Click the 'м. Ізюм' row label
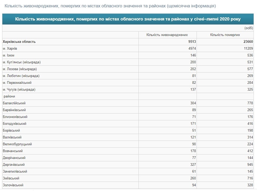Image resolution: width=257 pixels, height=191 pixels. coord(8,55)
